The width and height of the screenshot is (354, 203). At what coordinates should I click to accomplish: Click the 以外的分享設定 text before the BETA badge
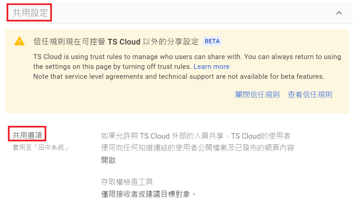(x=170, y=42)
